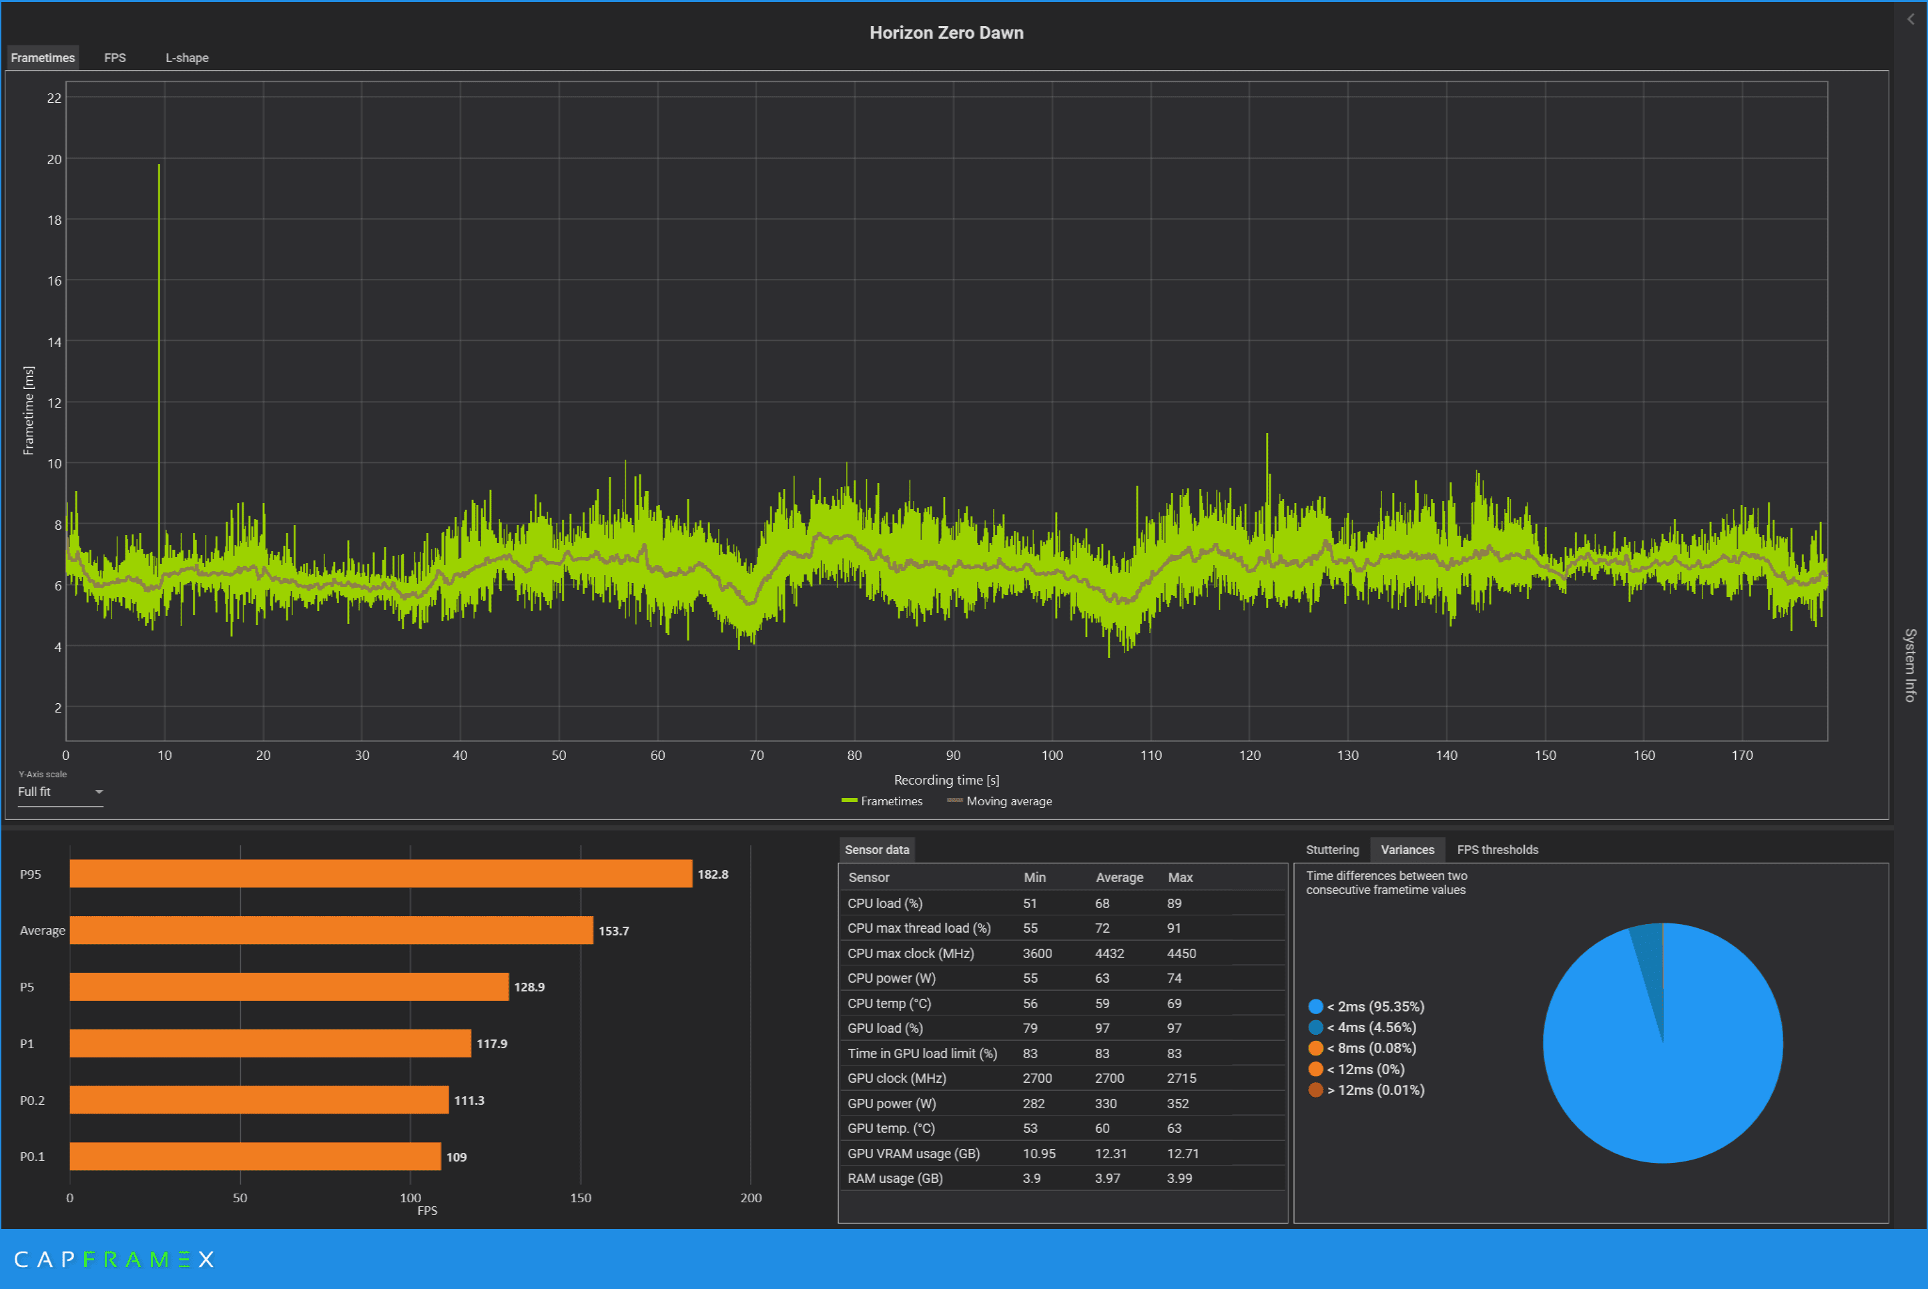Click the Recording time [s] axis label

[x=946, y=780]
